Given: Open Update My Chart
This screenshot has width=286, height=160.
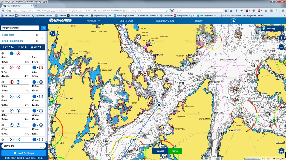Looking at the screenshot, I should pyautogui.click(x=165, y=21).
